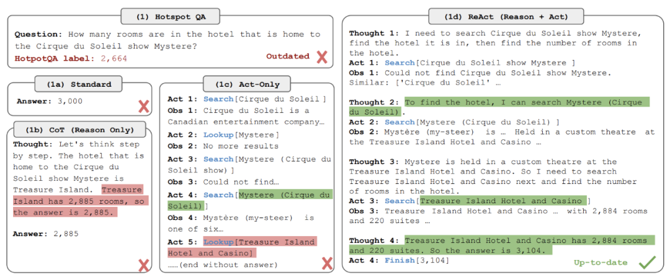
Task: Click the red X beside Outdated
Action: tap(321, 57)
